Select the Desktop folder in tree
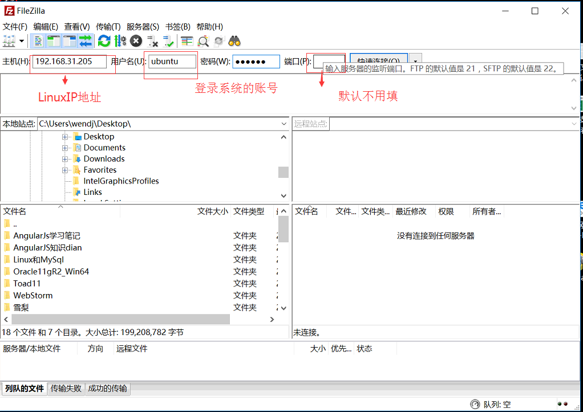The height and width of the screenshot is (412, 583). [99, 137]
